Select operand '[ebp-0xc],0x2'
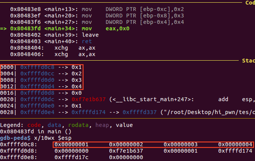This screenshot has height=161, width=255. pos(162,9)
